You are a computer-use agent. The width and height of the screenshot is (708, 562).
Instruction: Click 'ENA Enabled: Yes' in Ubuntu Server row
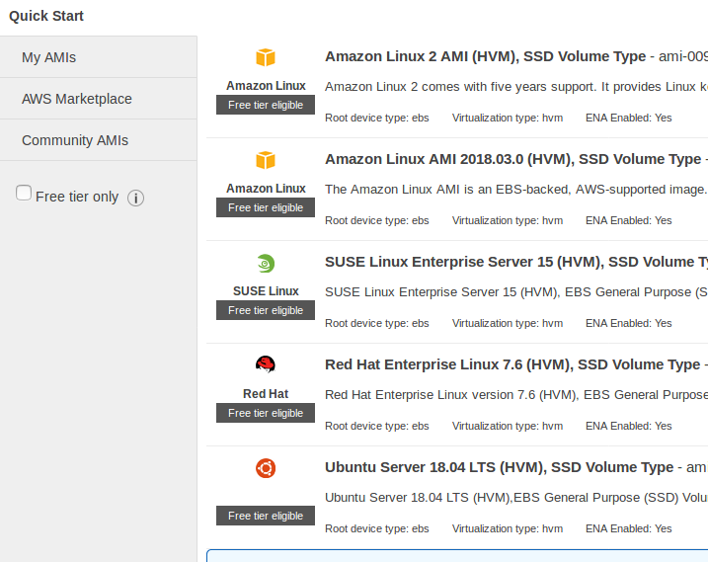point(629,528)
